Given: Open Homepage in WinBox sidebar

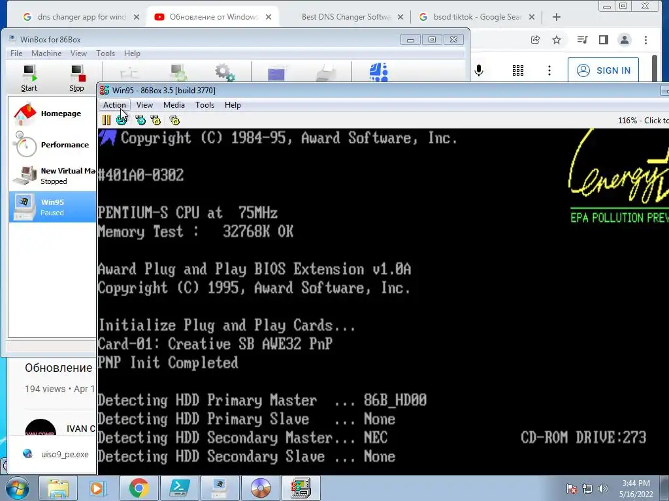Looking at the screenshot, I should click(x=52, y=114).
